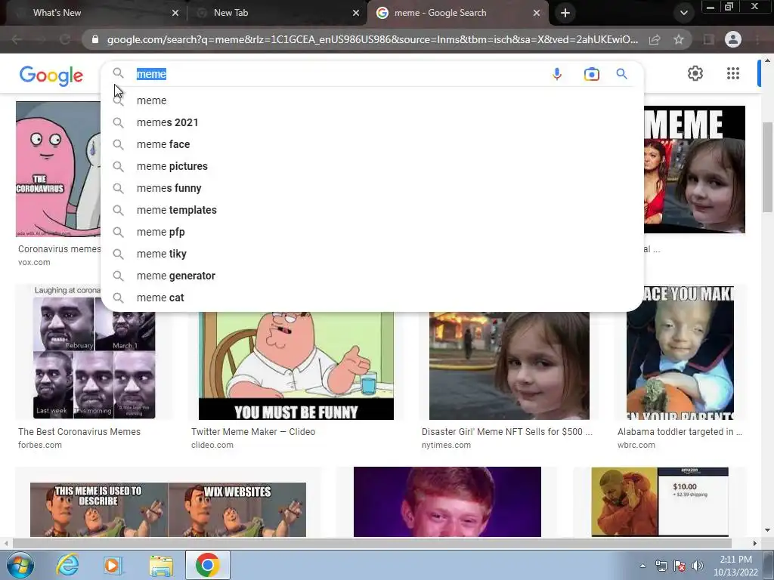Open the Toy Story Wix Websites meme
This screenshot has height=580, width=774.
(168, 510)
